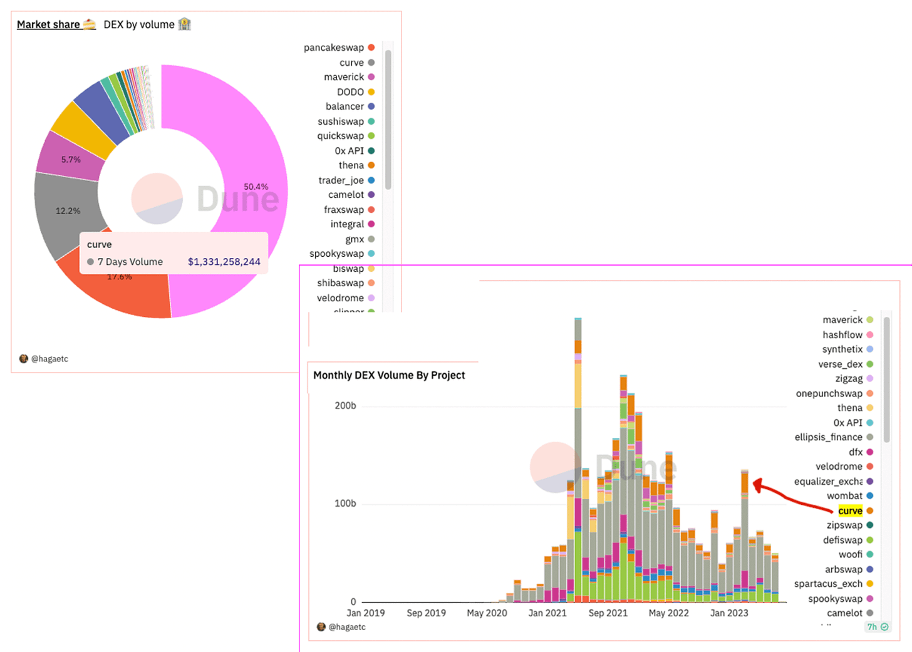Viewport: 912px width, 652px height.
Task: Click the Monthly DEX Volume By Project title
Action: [x=389, y=375]
